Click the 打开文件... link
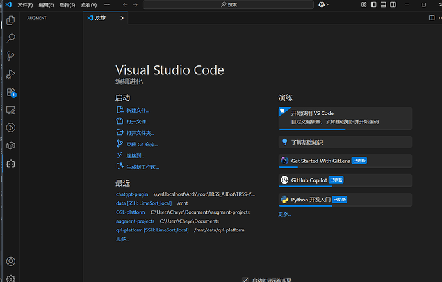The width and height of the screenshot is (442, 282). pyautogui.click(x=138, y=121)
